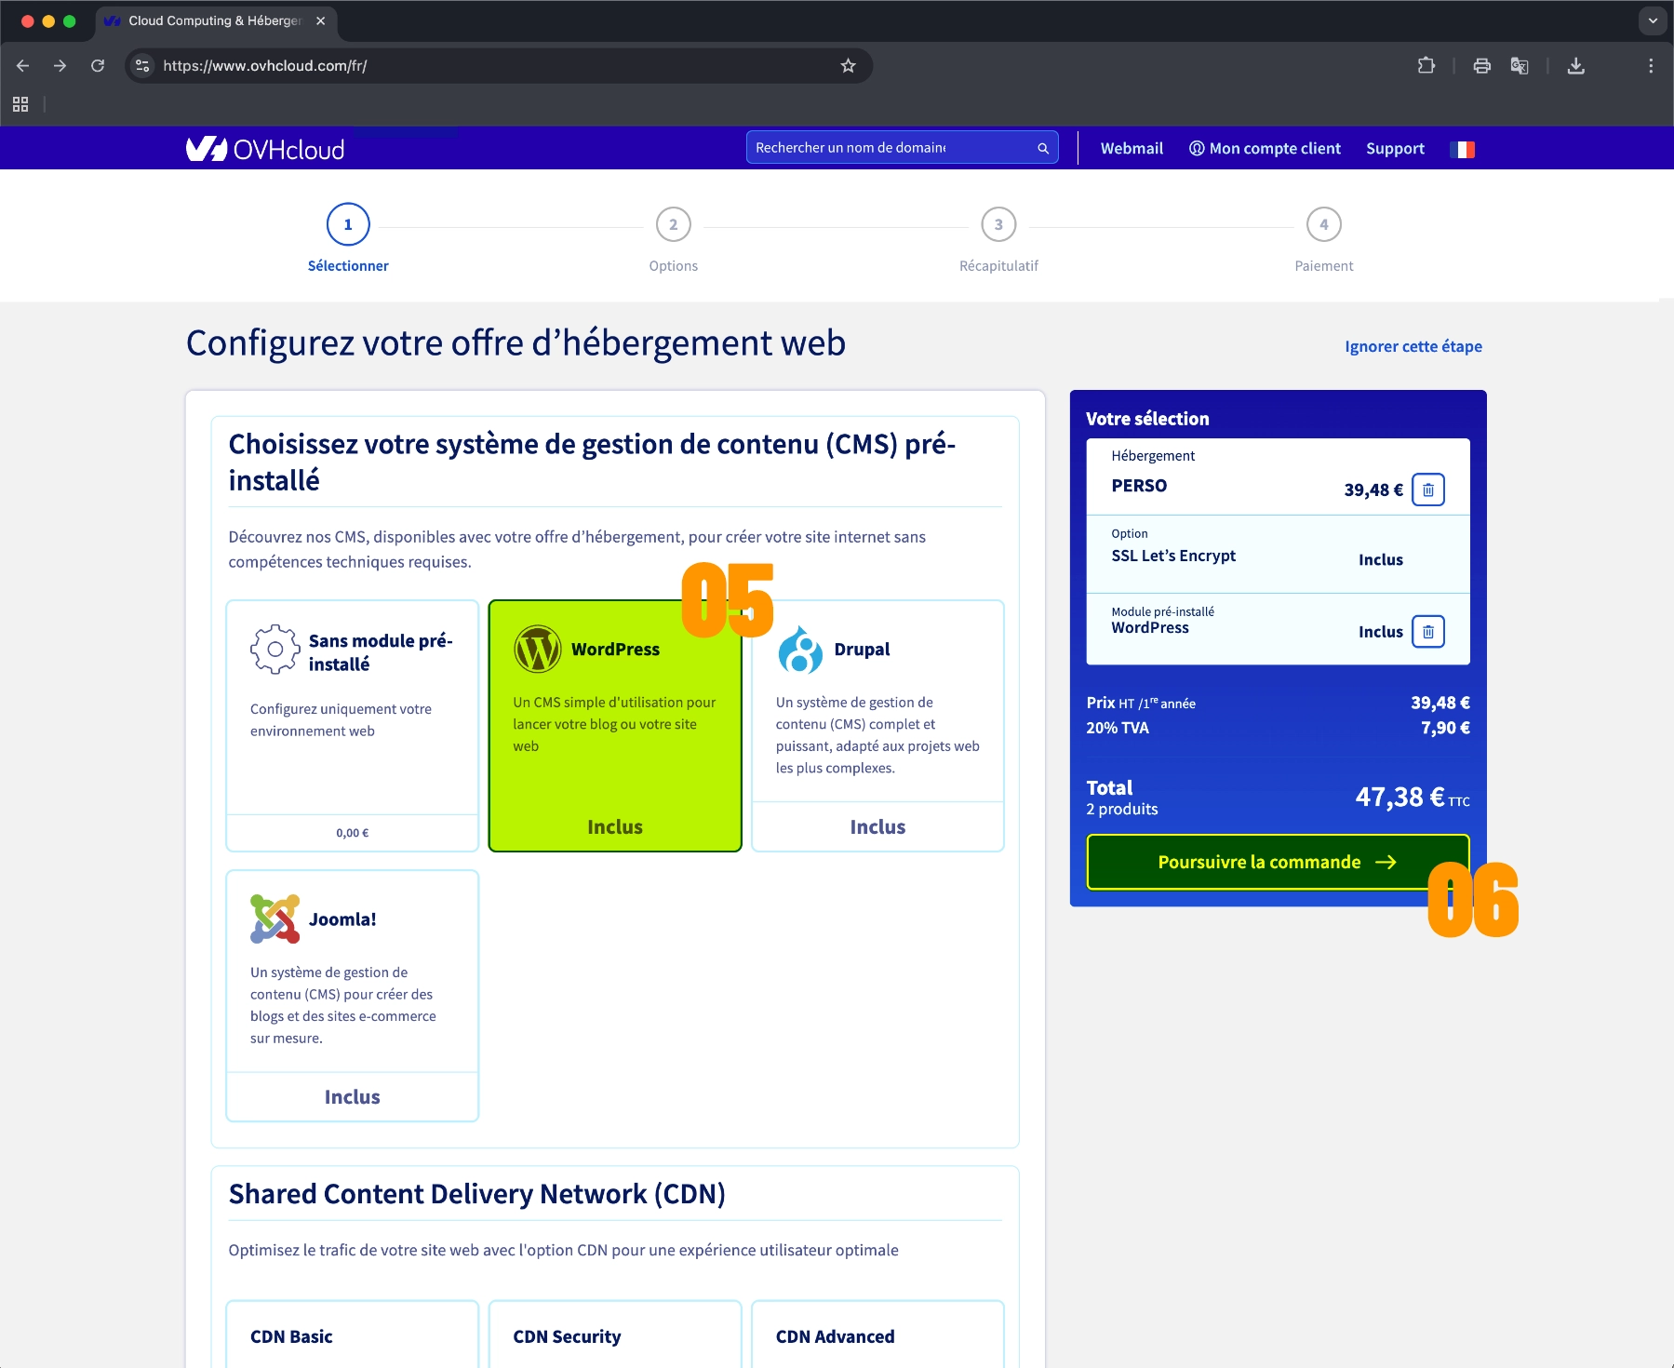Click the domain search magnifier icon
The image size is (1674, 1368).
[x=1043, y=148]
